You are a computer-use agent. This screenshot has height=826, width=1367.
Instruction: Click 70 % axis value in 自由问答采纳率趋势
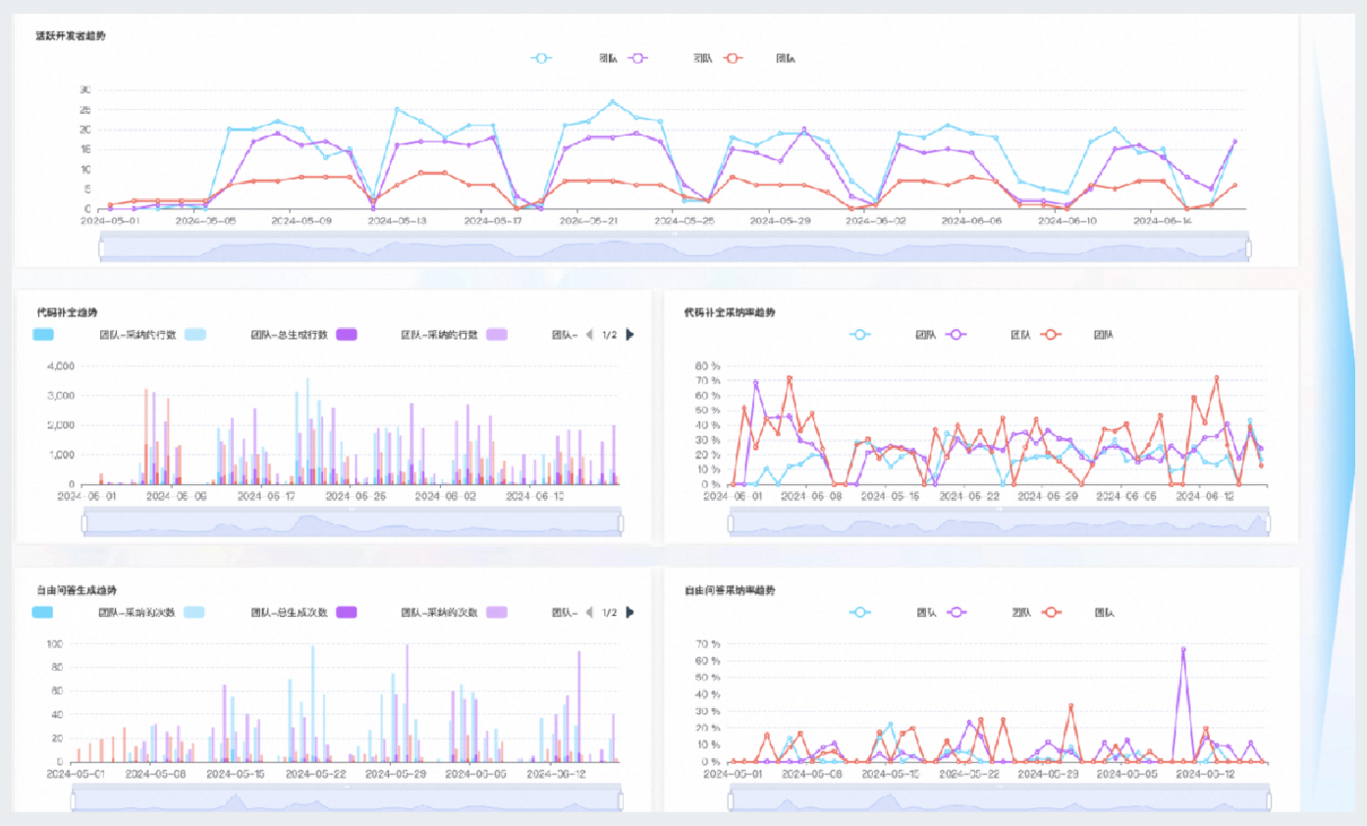tap(708, 644)
